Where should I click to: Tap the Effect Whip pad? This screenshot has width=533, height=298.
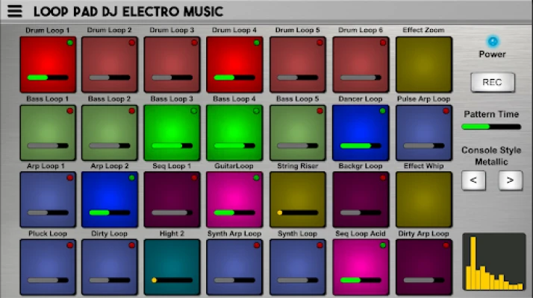(423, 200)
